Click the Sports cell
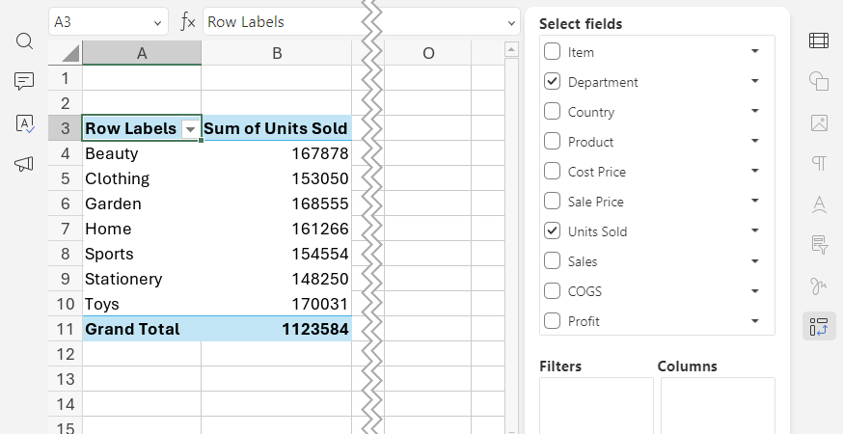 click(x=142, y=254)
